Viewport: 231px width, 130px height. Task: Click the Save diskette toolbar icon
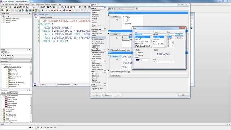15,7
